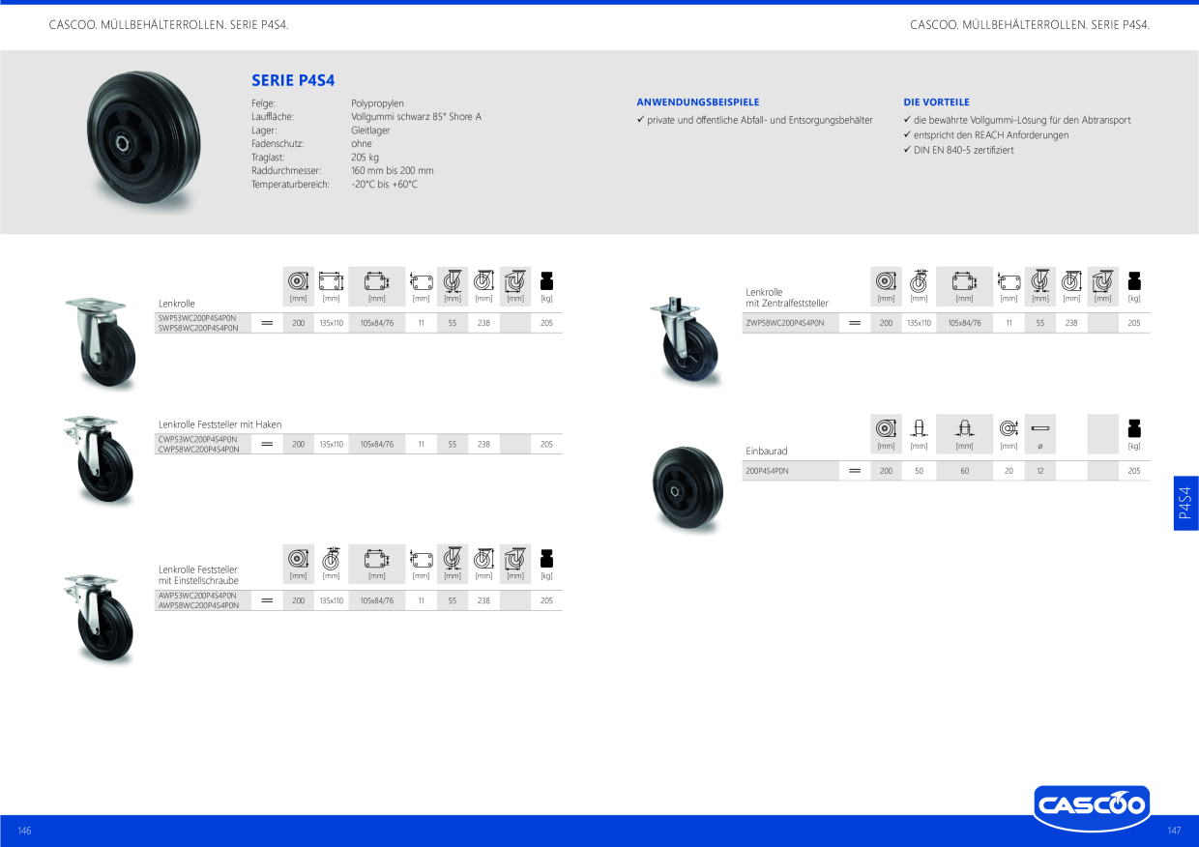Click the load weight icon in the Einbaurad table header
Screen dimensions: 1199x847
[1134, 428]
